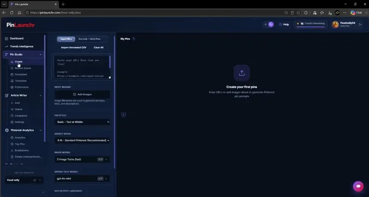Click the Pinterest Analytics icon
The height and width of the screenshot is (197, 369).
point(7,130)
